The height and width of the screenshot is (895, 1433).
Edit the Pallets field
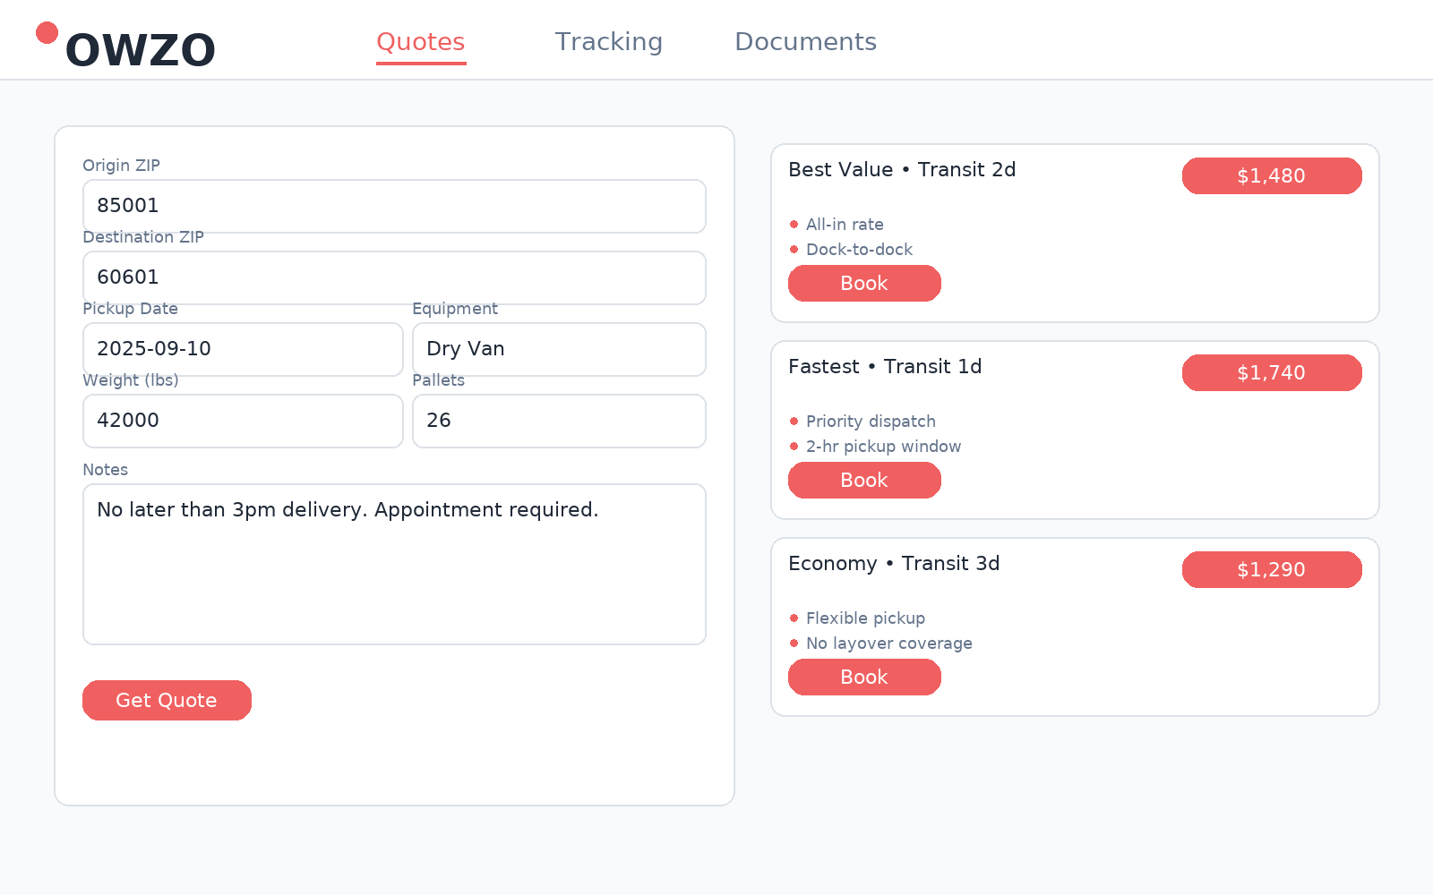pyautogui.click(x=559, y=421)
